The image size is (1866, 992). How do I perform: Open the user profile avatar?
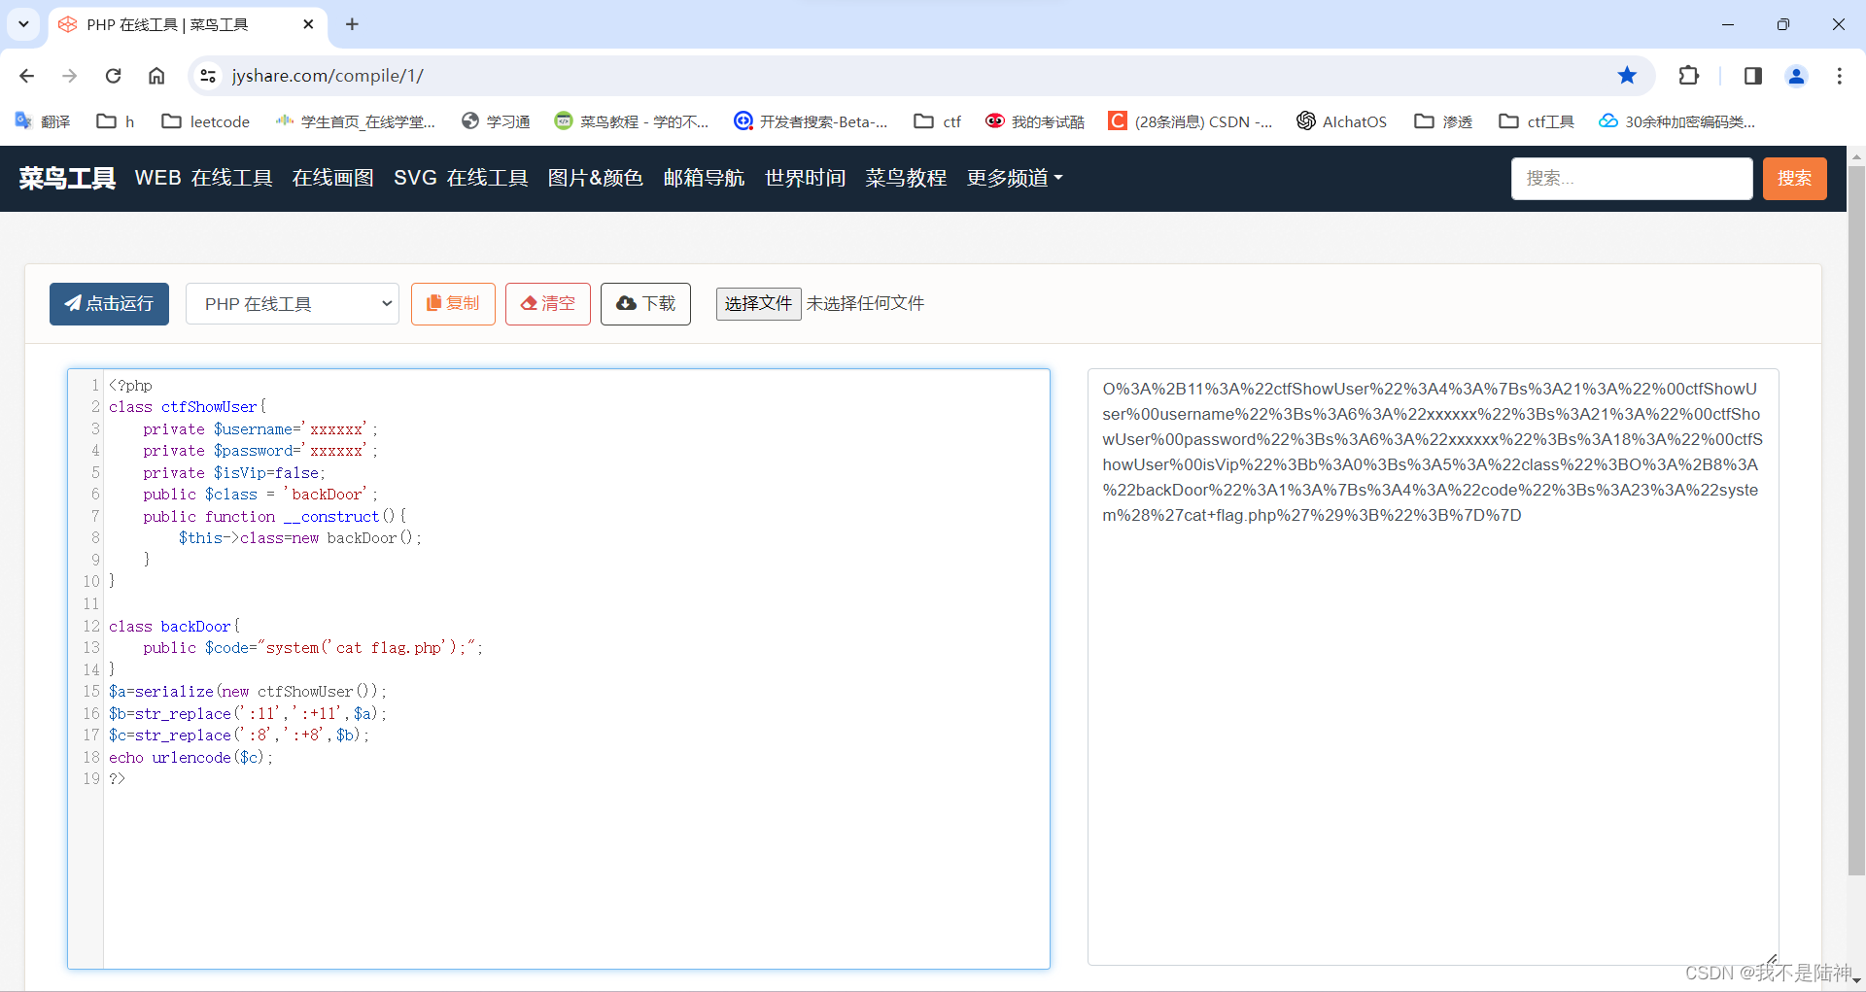(1796, 76)
